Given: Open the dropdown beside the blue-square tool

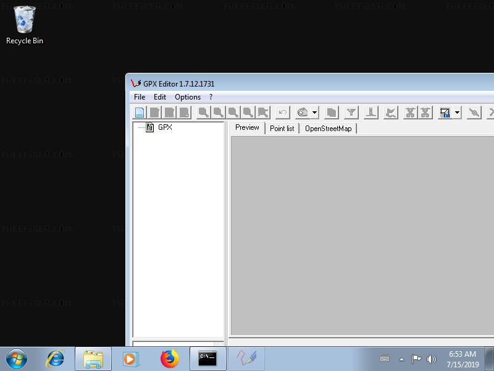Looking at the screenshot, I should tap(457, 113).
